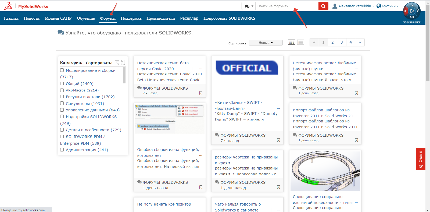Bookmark the Covid-2020 beta topic

point(201,93)
